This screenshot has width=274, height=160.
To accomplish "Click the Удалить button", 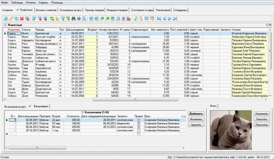I will 196,125.
